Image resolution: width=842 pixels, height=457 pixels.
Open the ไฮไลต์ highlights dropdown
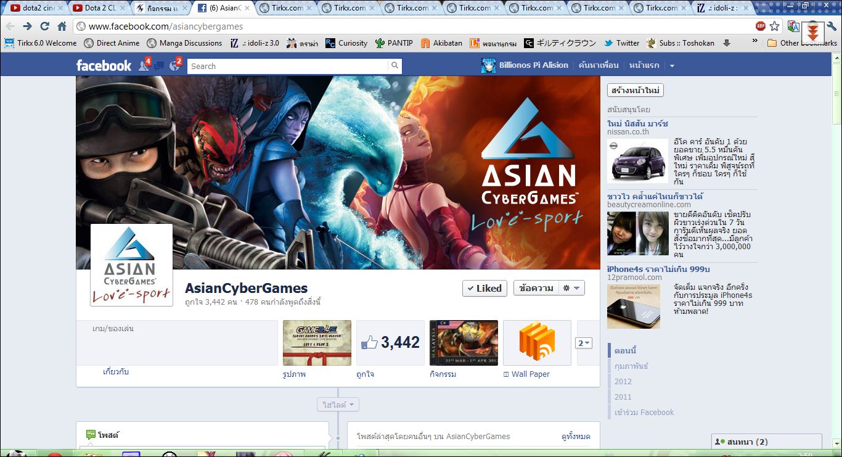click(x=338, y=405)
